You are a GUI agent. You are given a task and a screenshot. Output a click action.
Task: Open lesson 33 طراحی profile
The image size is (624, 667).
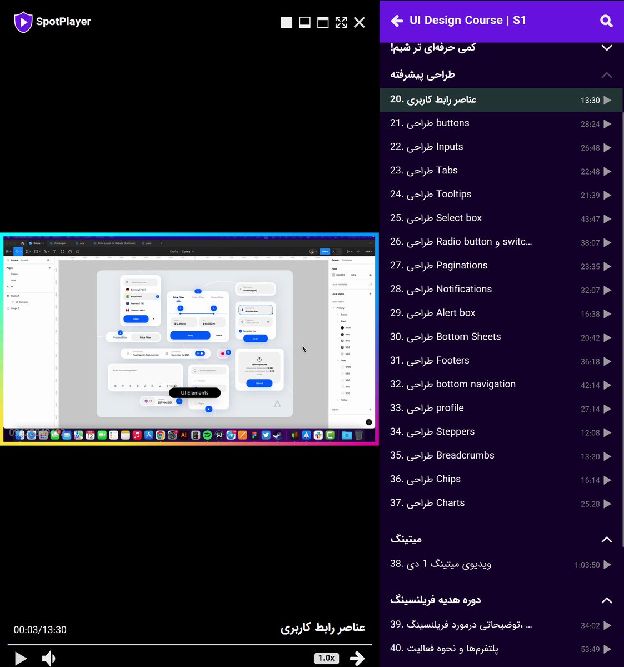coord(501,409)
